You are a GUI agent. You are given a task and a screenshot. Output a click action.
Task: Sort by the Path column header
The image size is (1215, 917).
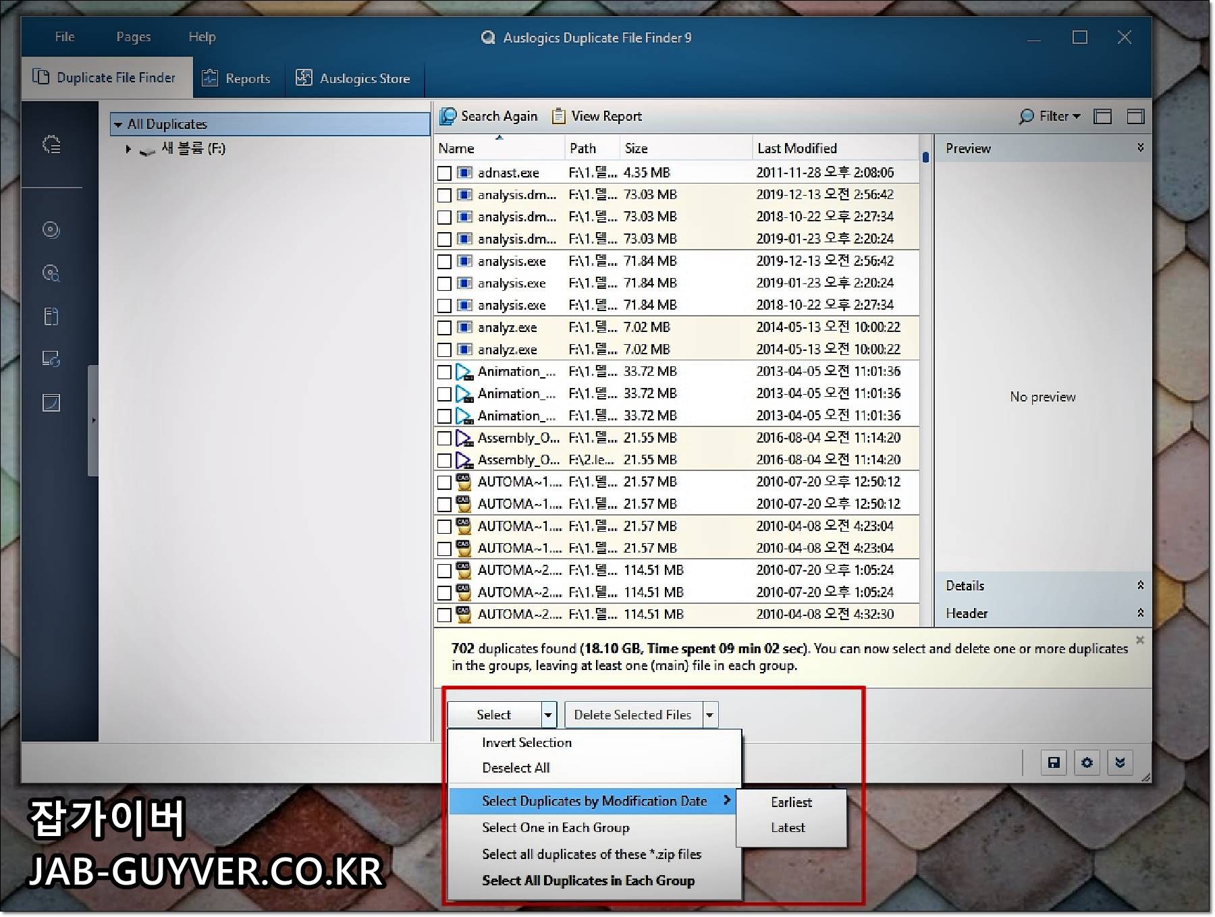click(x=592, y=148)
